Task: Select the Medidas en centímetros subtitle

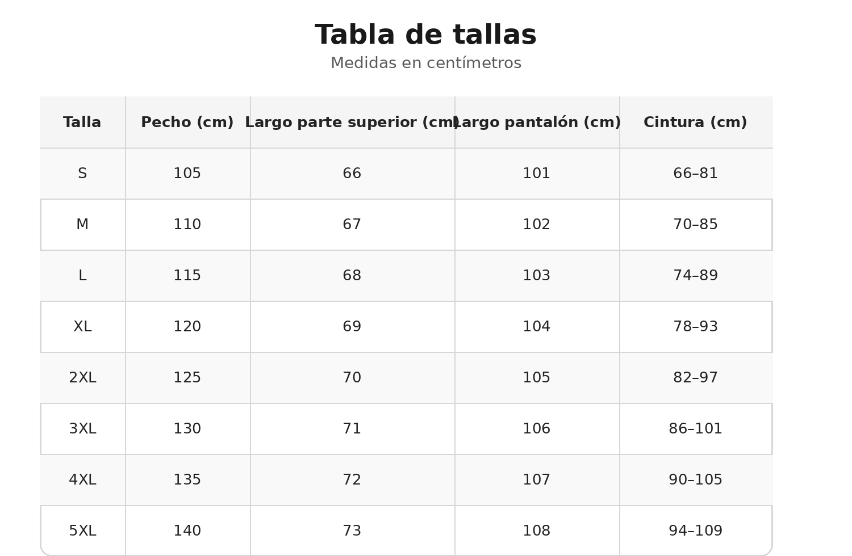Action: pos(426,64)
